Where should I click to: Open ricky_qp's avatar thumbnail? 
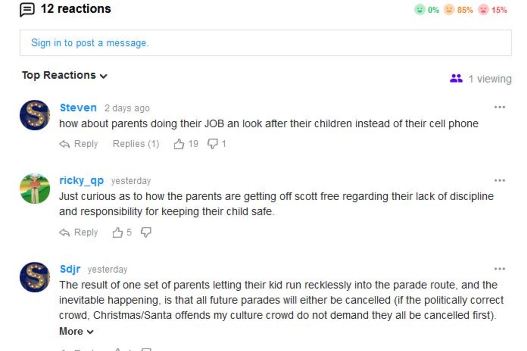coord(35,189)
